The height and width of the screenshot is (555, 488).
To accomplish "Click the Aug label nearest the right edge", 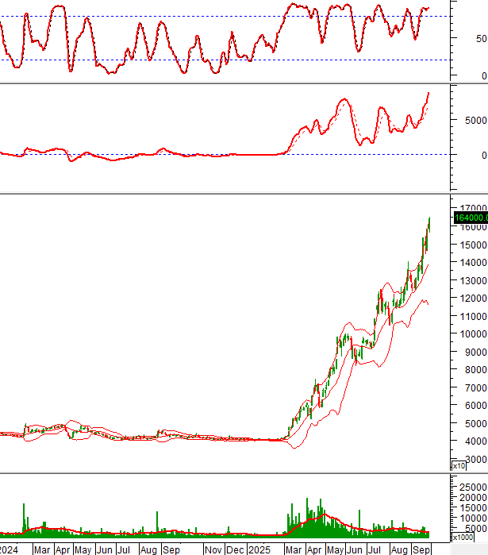I will 399,549.
